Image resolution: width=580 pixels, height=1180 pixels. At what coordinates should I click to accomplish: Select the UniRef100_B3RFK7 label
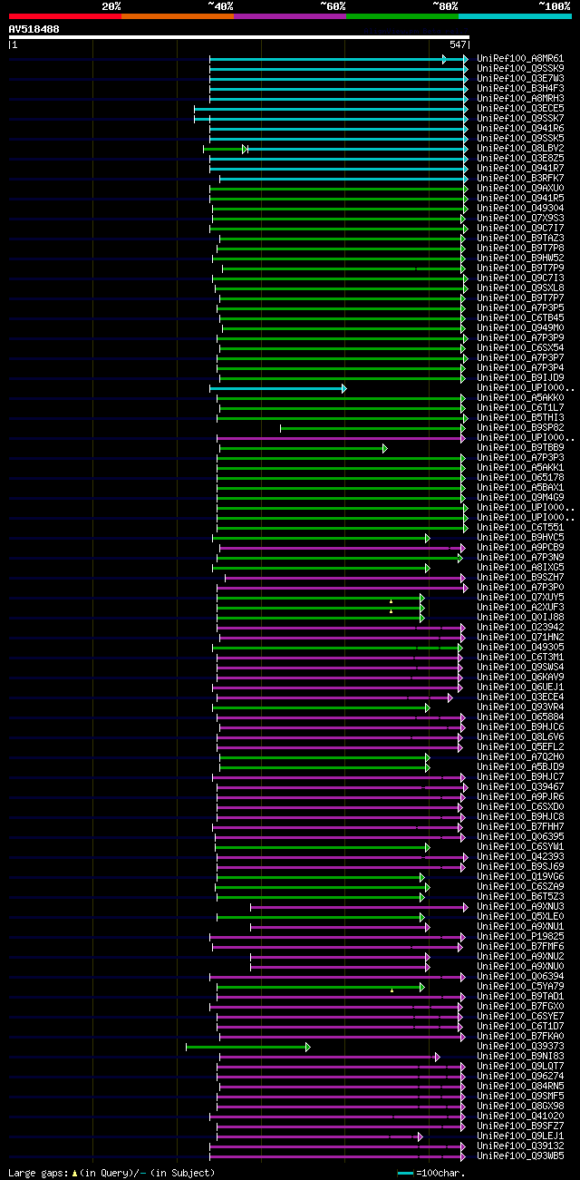(521, 179)
